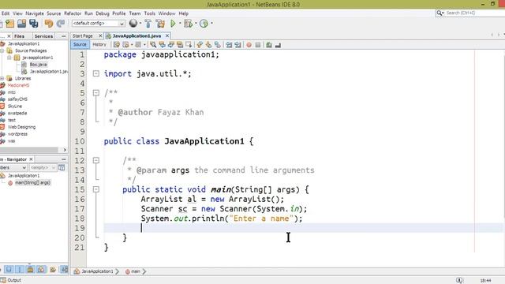Open Profile Project dropdown arrow
Screen dimensions: 505x284
(211, 23)
